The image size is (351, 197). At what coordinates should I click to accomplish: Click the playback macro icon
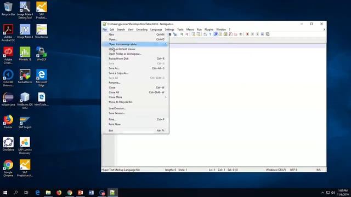tap(257, 34)
